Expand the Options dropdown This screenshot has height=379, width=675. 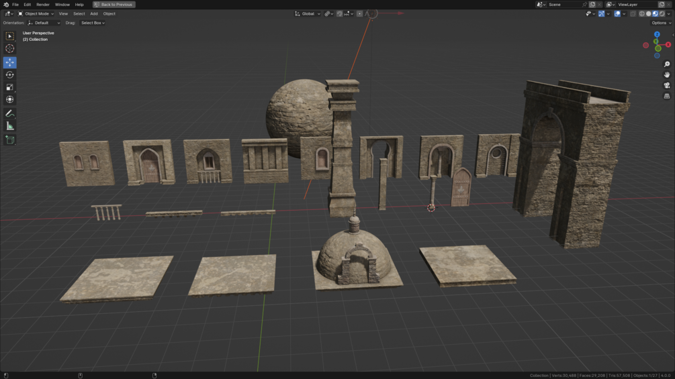(661, 23)
